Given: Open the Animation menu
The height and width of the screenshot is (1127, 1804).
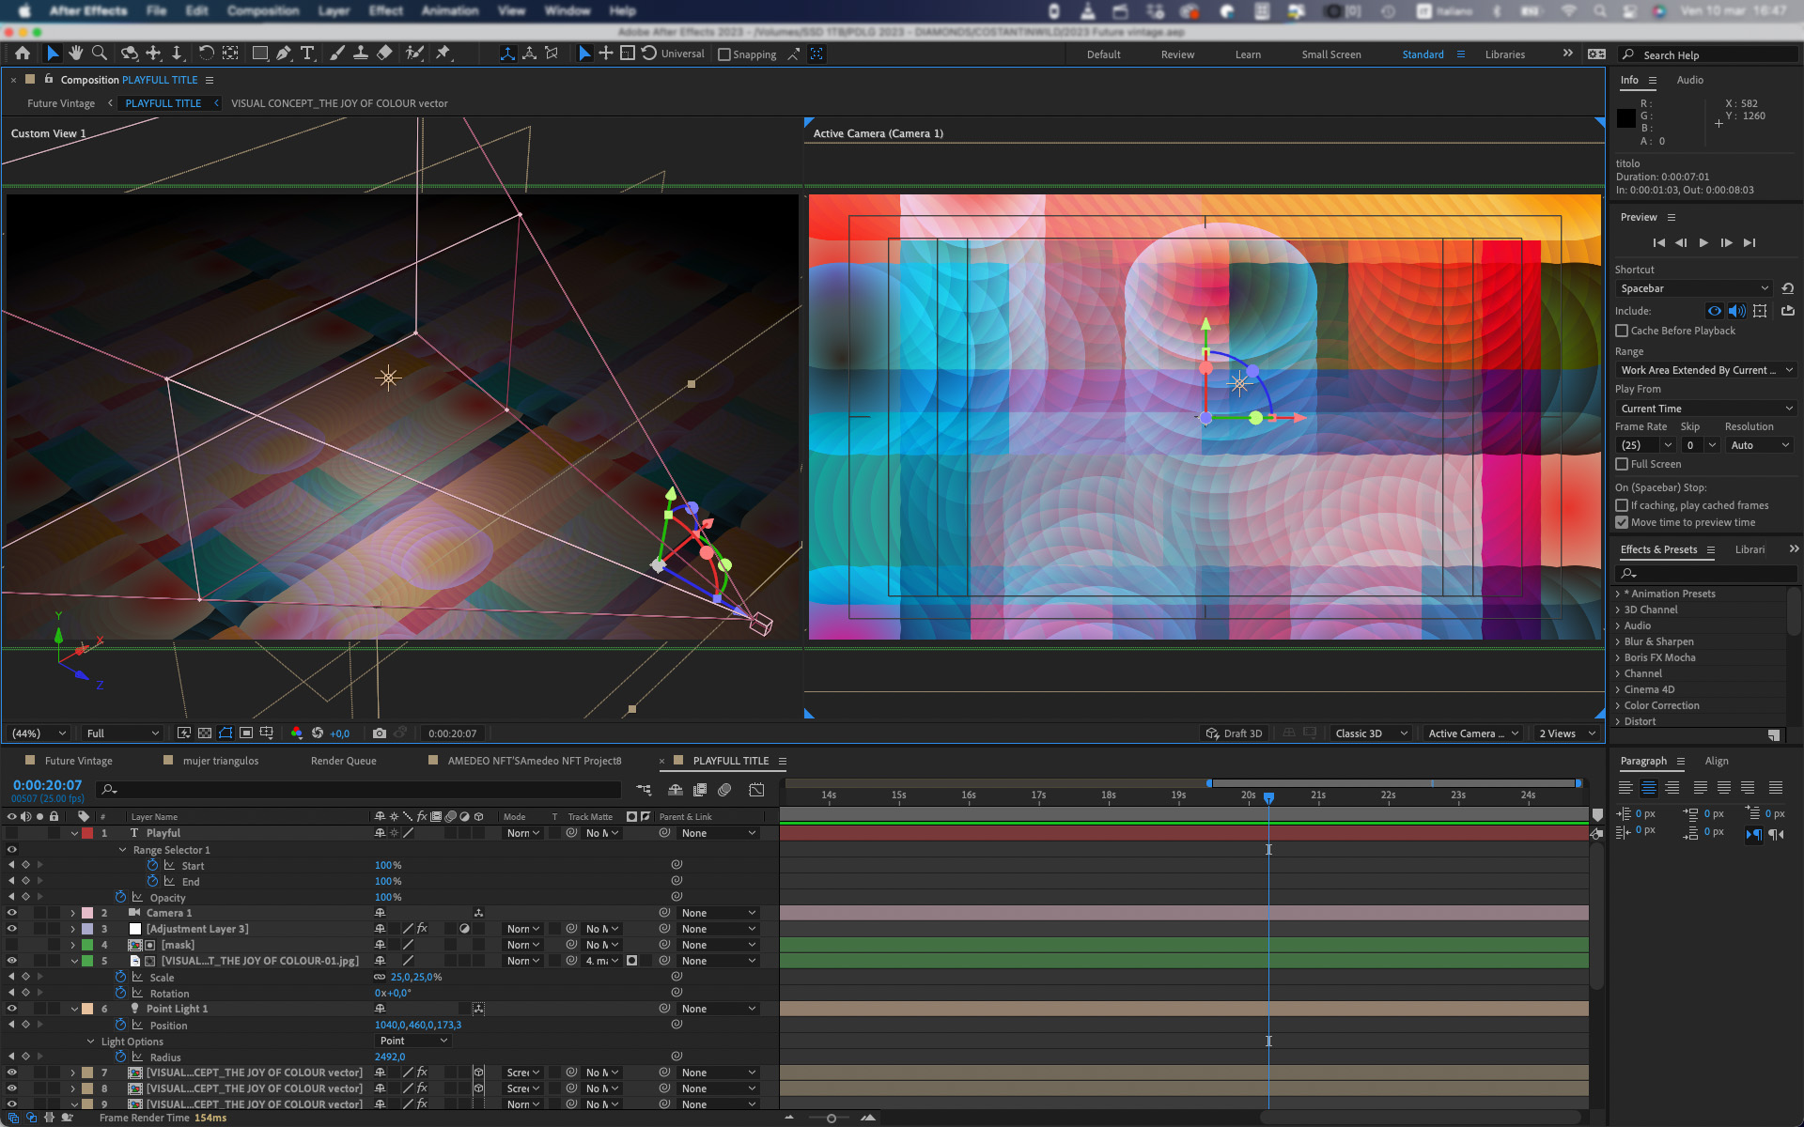Looking at the screenshot, I should (449, 11).
